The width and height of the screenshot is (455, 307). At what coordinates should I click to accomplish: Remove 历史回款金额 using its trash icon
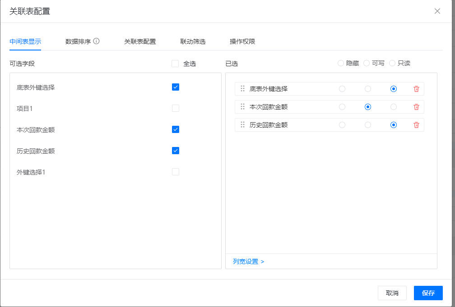click(416, 125)
